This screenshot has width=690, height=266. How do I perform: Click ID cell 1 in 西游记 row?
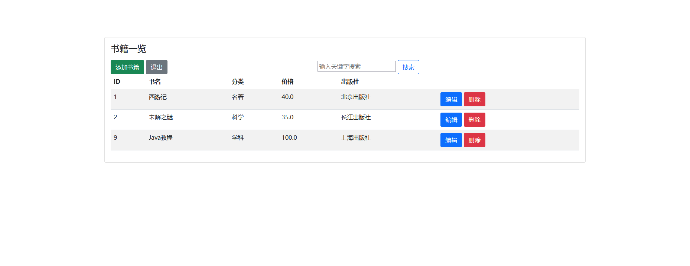115,97
